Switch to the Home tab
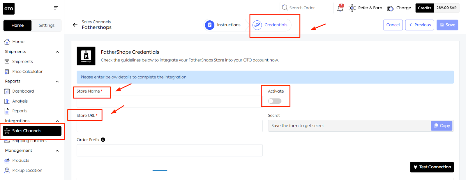The height and width of the screenshot is (180, 466). click(17, 25)
